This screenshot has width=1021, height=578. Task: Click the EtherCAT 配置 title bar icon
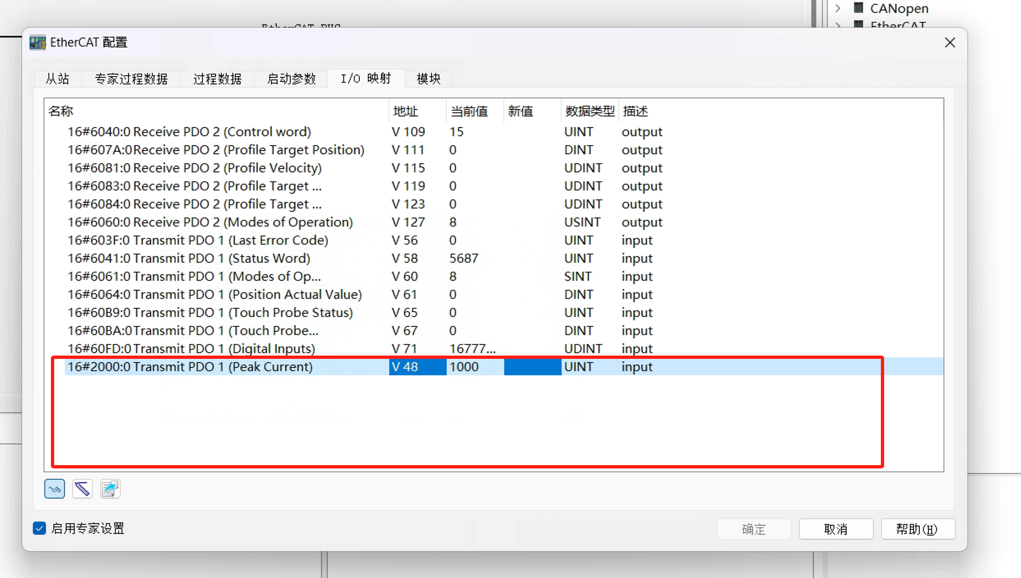click(38, 43)
